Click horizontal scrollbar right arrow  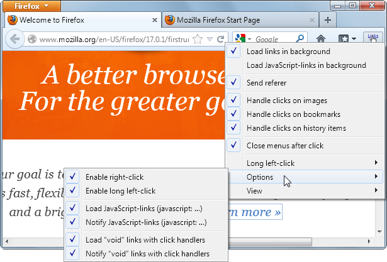(x=369, y=241)
